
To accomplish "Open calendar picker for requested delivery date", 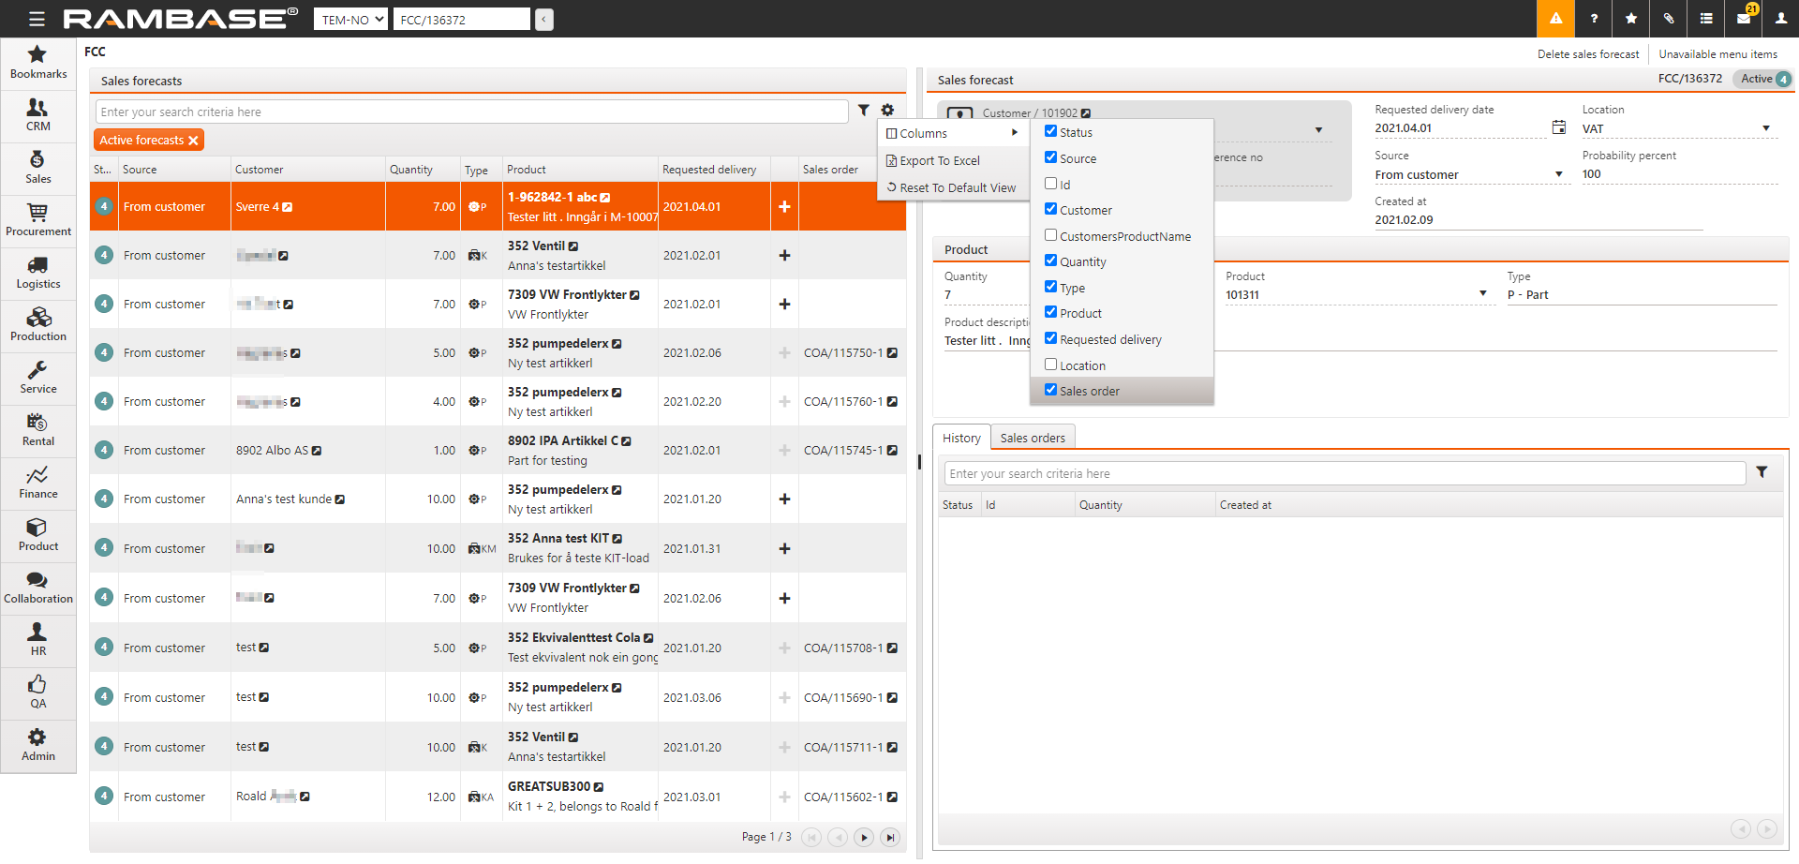I will point(1559,127).
